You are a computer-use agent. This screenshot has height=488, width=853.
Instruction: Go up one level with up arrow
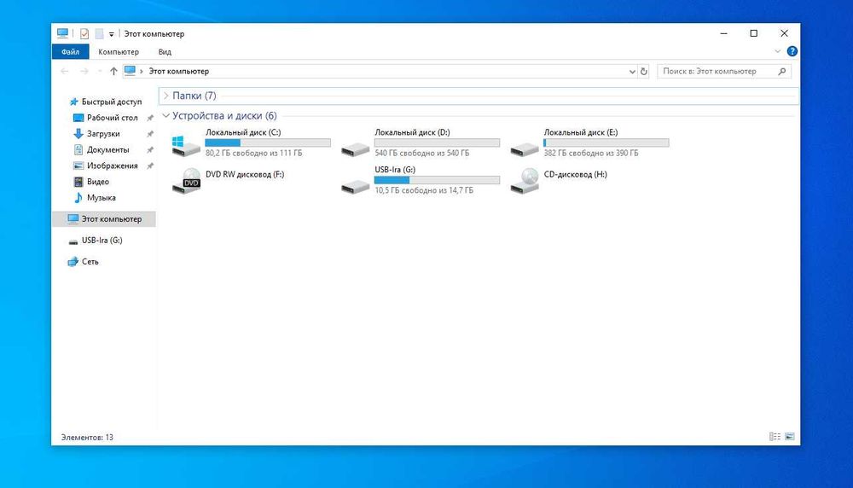(113, 72)
